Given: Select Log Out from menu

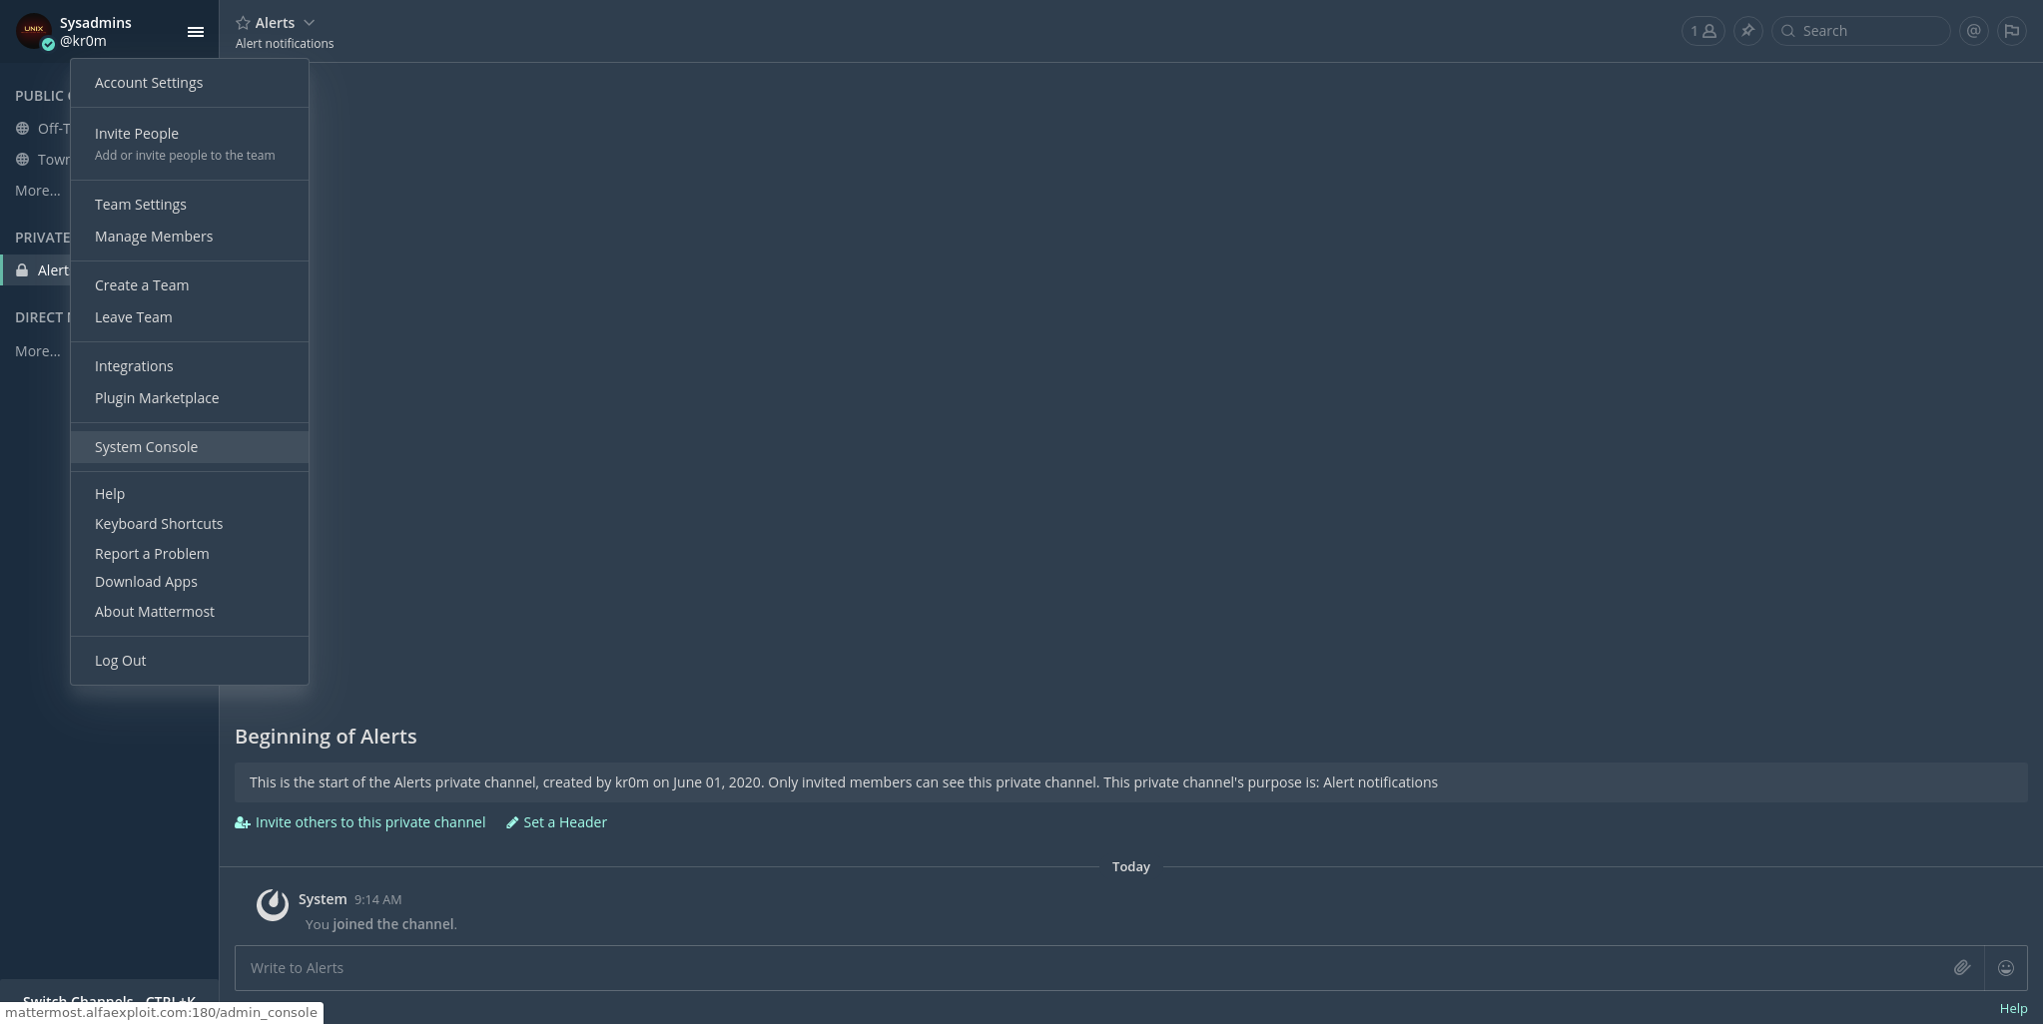Looking at the screenshot, I should tap(120, 661).
